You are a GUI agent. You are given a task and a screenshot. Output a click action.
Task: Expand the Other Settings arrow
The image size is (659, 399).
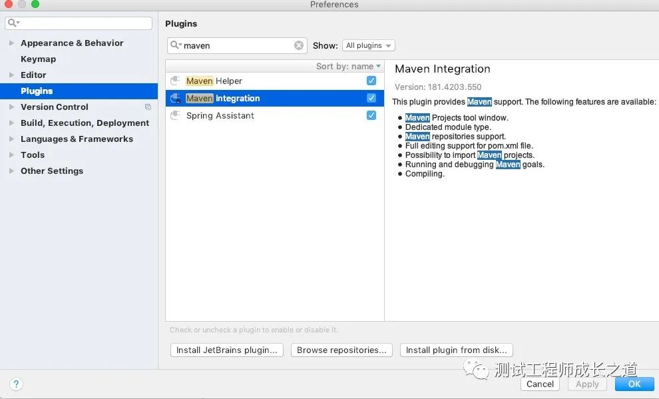coord(11,171)
